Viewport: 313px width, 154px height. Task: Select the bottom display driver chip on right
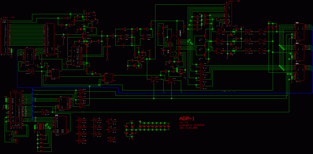point(300,72)
